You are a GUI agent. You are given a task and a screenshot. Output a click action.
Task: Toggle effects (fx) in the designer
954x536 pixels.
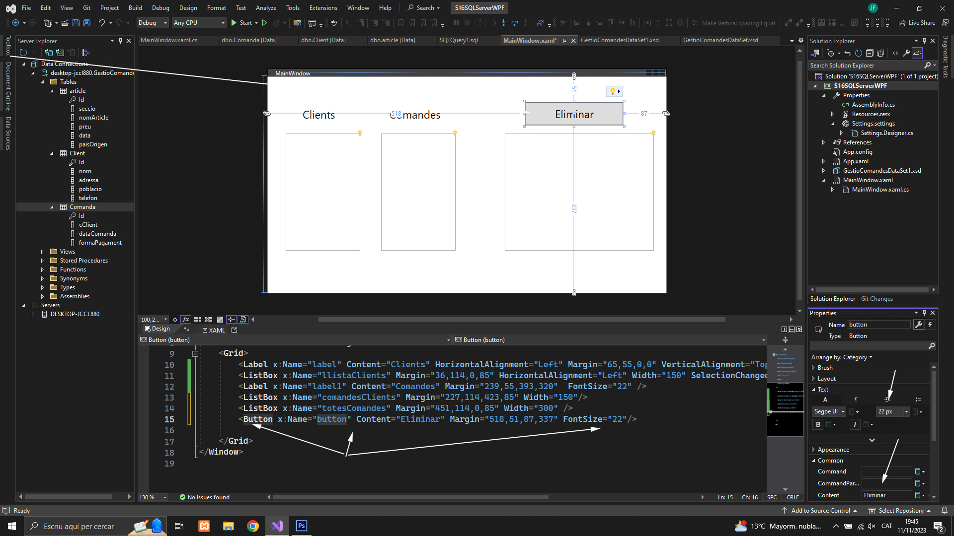pyautogui.click(x=186, y=320)
